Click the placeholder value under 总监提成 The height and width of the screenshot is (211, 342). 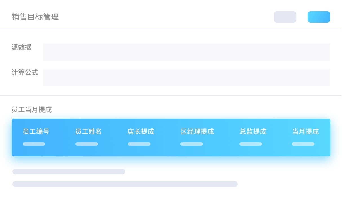[251, 144]
